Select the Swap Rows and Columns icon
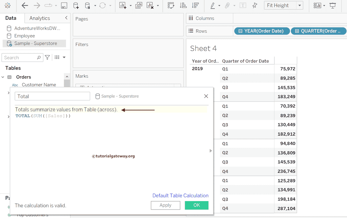347x218 pixels. coord(171,6)
